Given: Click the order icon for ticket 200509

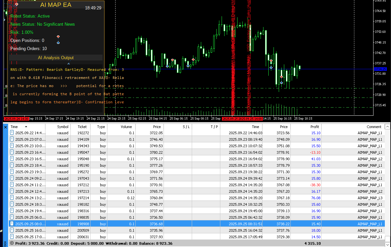Looking at the screenshot, I should [12, 230].
